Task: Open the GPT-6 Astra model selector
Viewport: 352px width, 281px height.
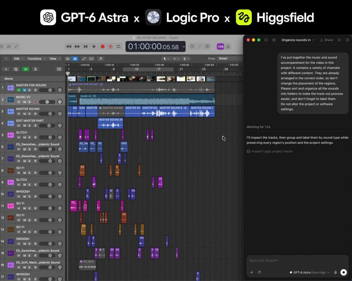Action: pyautogui.click(x=309, y=273)
